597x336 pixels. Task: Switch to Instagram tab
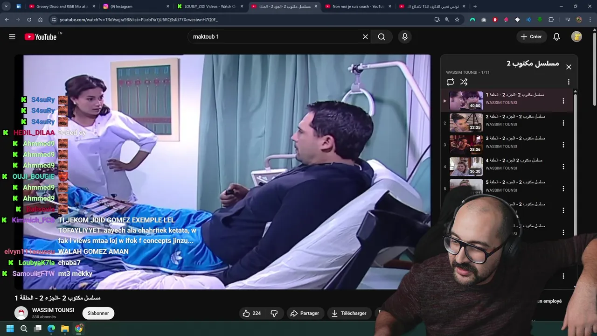tap(136, 7)
